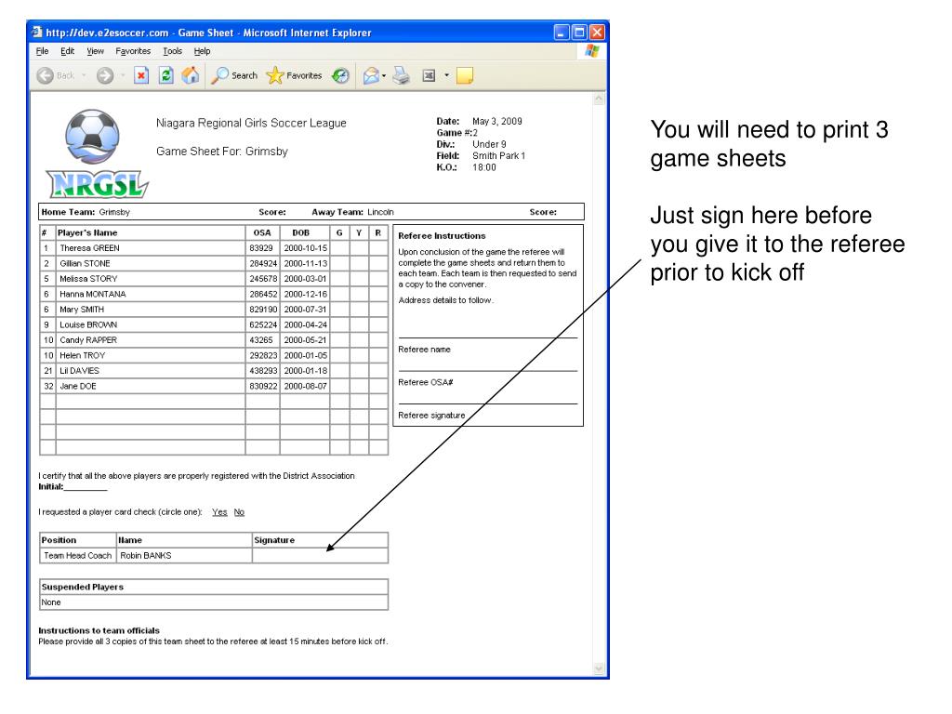Screen dimensions: 952x714
Task: Open the Back button history dropdown arrow
Action: pyautogui.click(x=84, y=75)
